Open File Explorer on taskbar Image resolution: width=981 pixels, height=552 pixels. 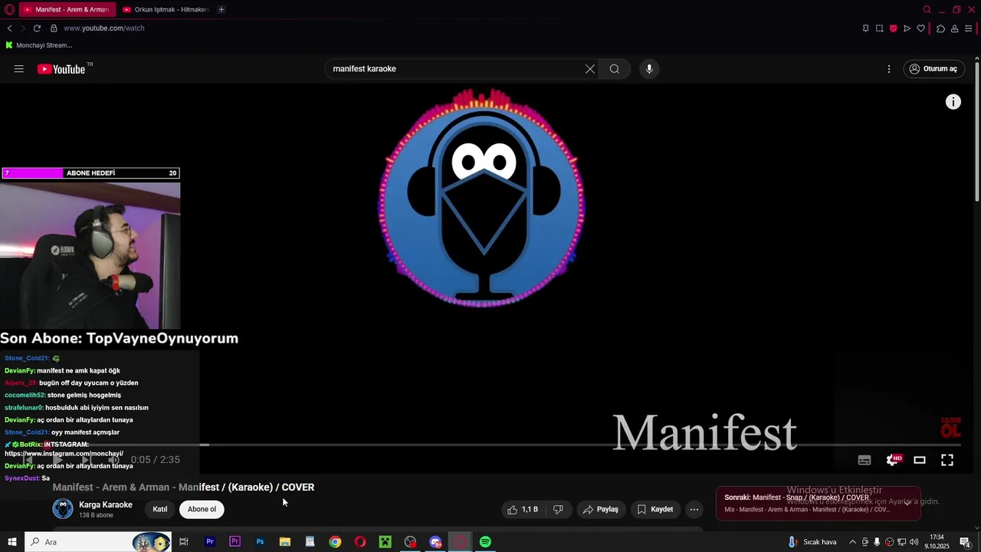(x=285, y=542)
